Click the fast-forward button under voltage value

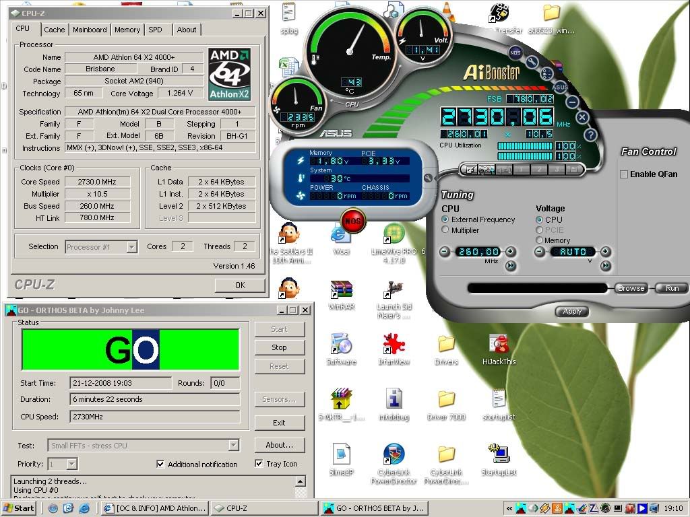tap(606, 265)
